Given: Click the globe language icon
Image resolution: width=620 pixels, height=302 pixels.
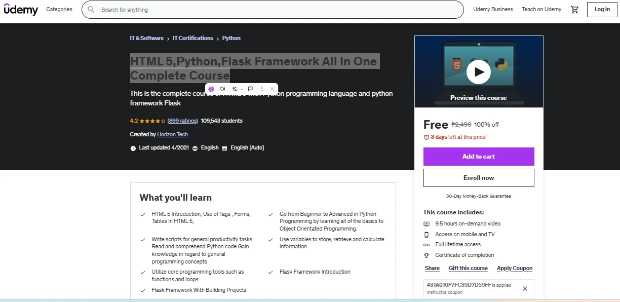Looking at the screenshot, I should [195, 148].
